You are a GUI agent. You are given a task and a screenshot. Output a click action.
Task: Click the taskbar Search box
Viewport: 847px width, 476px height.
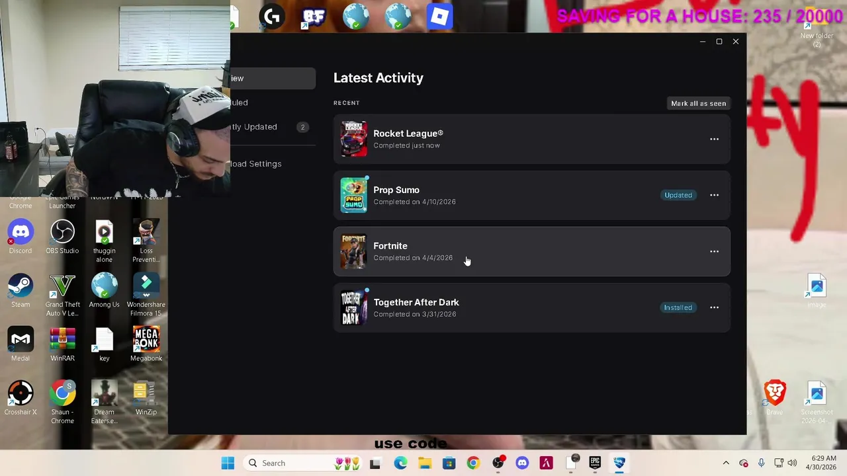pyautogui.click(x=303, y=463)
